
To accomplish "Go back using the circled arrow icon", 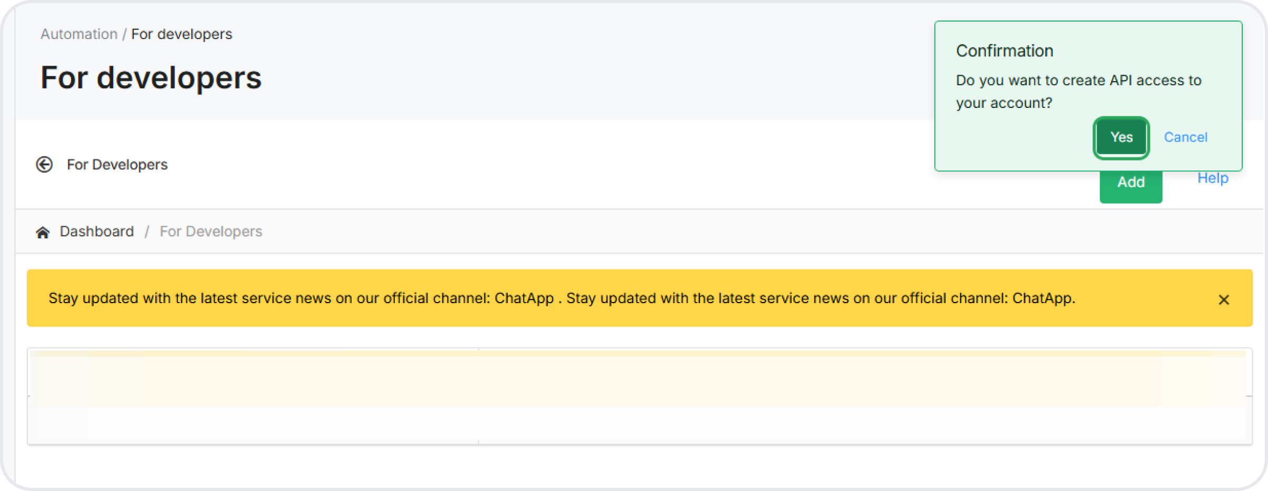I will [x=44, y=165].
